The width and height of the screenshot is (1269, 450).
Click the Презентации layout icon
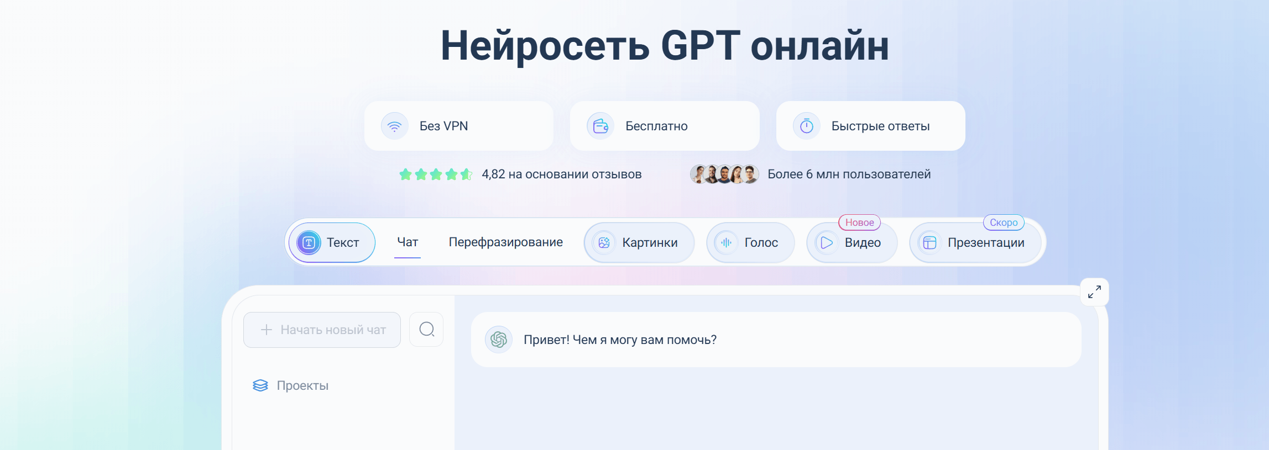[929, 242]
